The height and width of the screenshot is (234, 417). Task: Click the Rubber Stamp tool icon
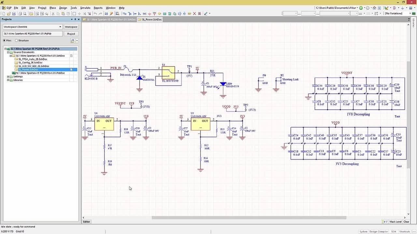pos(68,14)
